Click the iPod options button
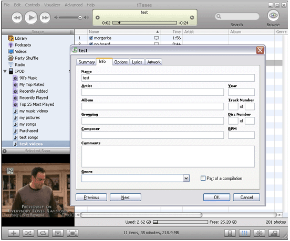 [230, 233]
